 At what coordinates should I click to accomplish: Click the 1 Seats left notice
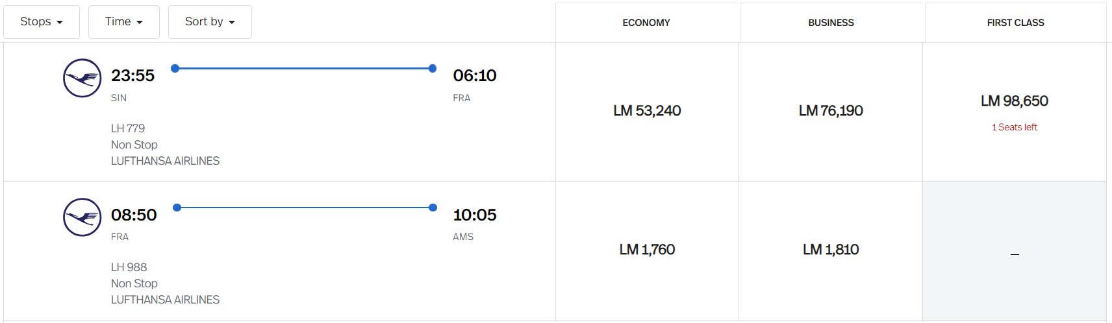(x=1015, y=127)
